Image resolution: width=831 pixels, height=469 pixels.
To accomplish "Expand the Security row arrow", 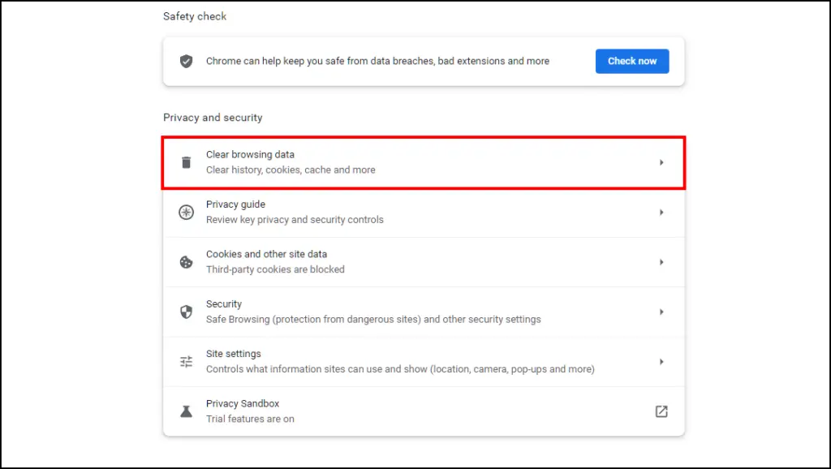I will coord(661,312).
